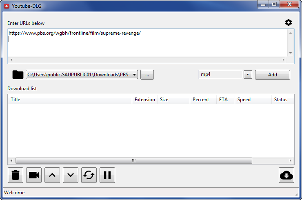This screenshot has width=302, height=200.
Task: Click the mp4 format field
Action: coord(220,75)
